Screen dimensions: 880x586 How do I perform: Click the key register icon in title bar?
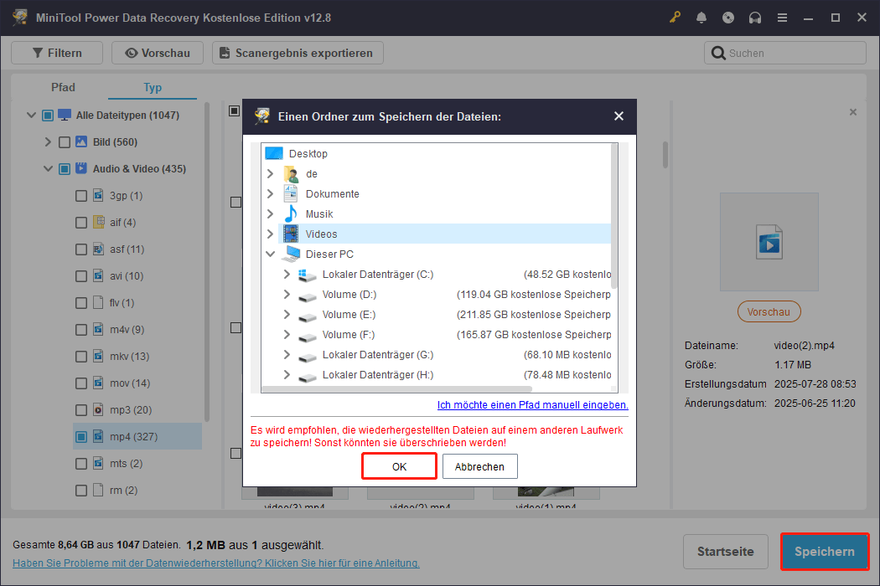(676, 18)
